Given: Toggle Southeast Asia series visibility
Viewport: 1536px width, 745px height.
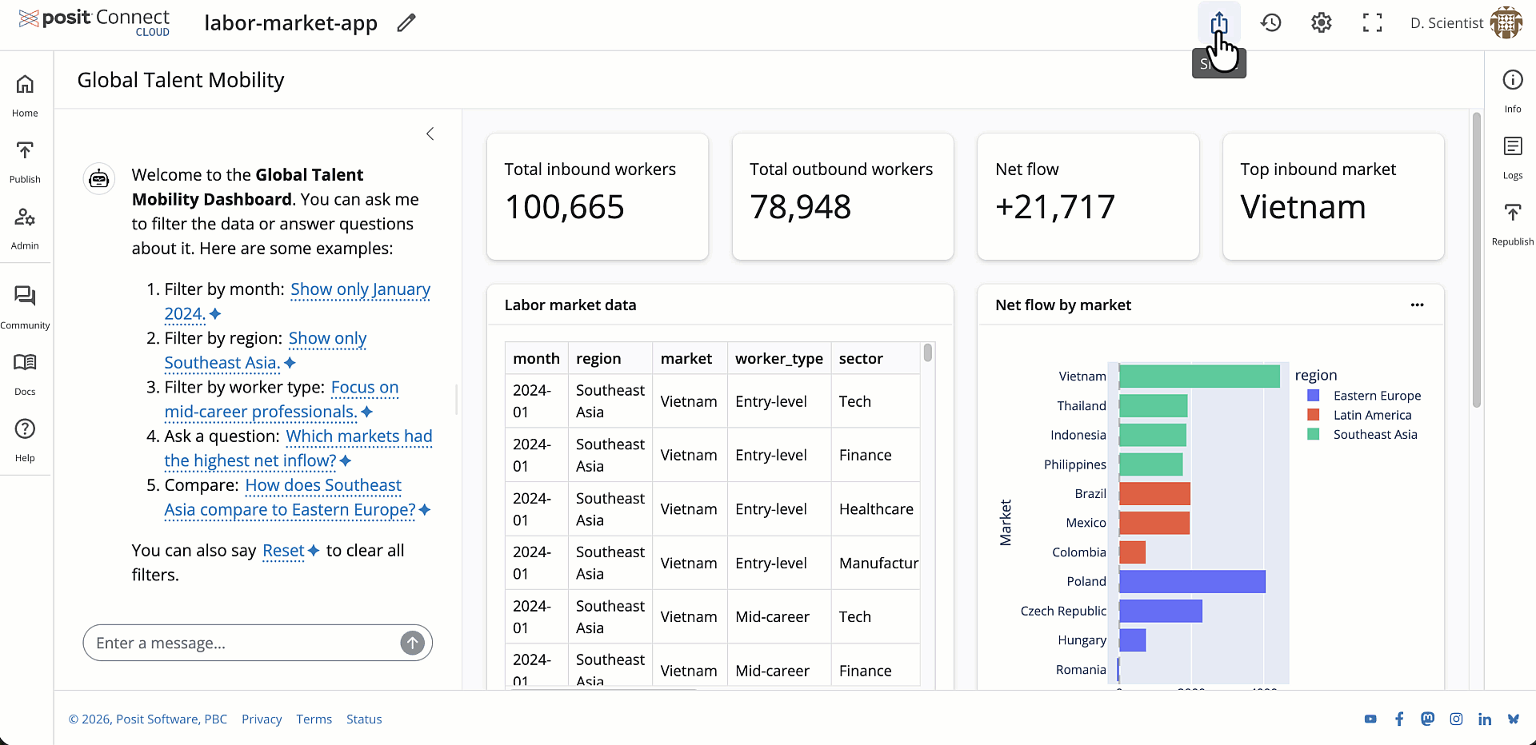Looking at the screenshot, I should point(1376,434).
